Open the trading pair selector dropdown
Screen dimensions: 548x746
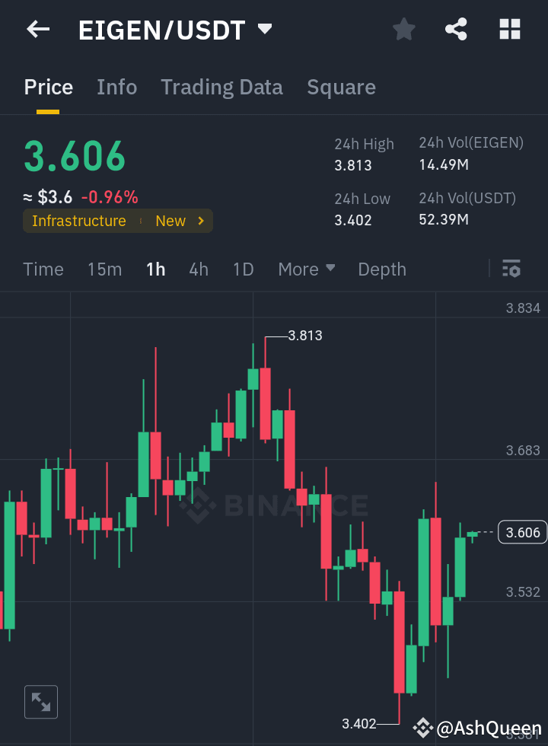264,29
